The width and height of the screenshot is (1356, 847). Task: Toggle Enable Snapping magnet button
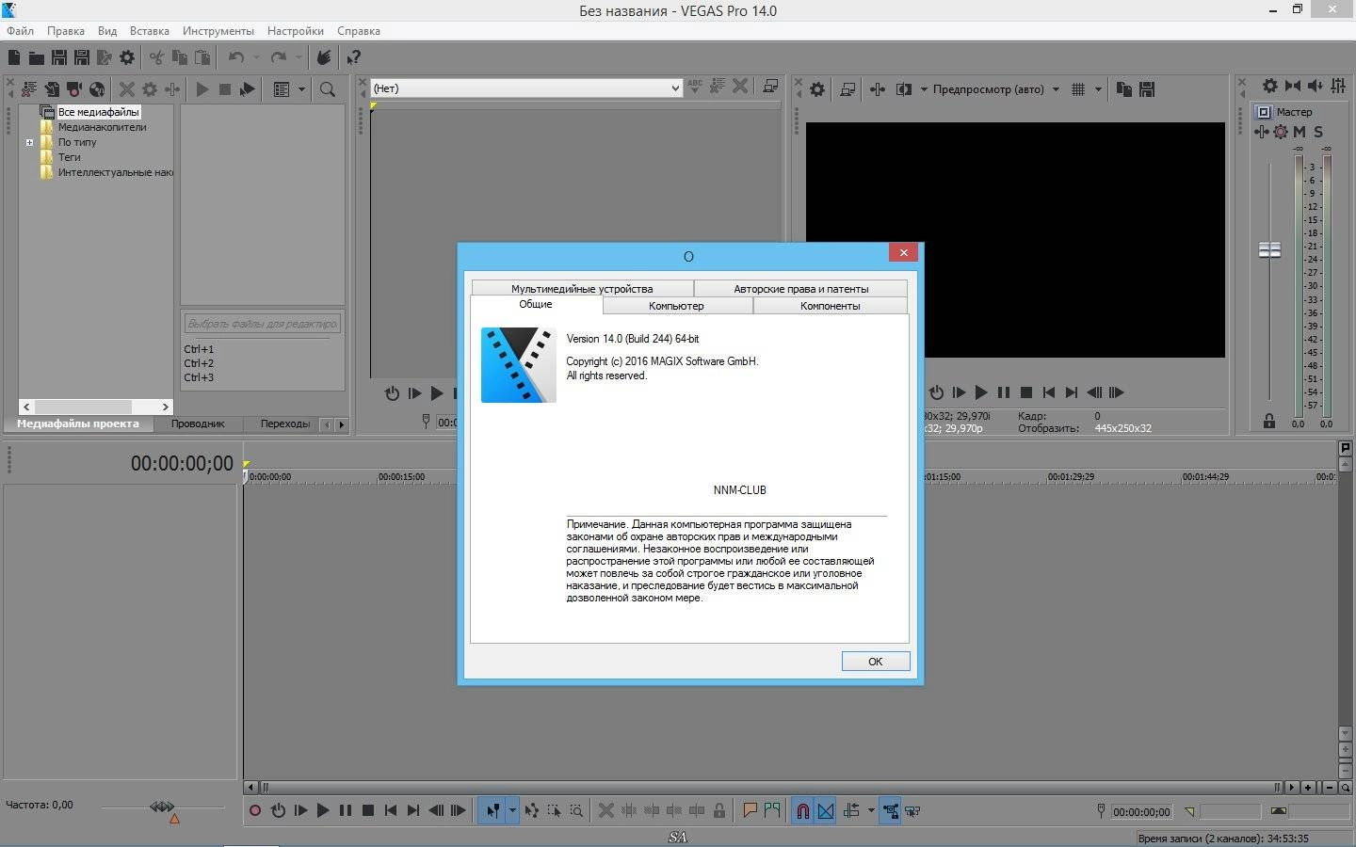coord(802,810)
